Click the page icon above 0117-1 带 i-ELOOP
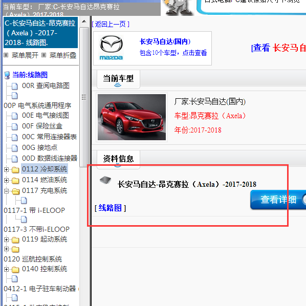Viewport: 306px width, 306px height. [x=24, y=200]
